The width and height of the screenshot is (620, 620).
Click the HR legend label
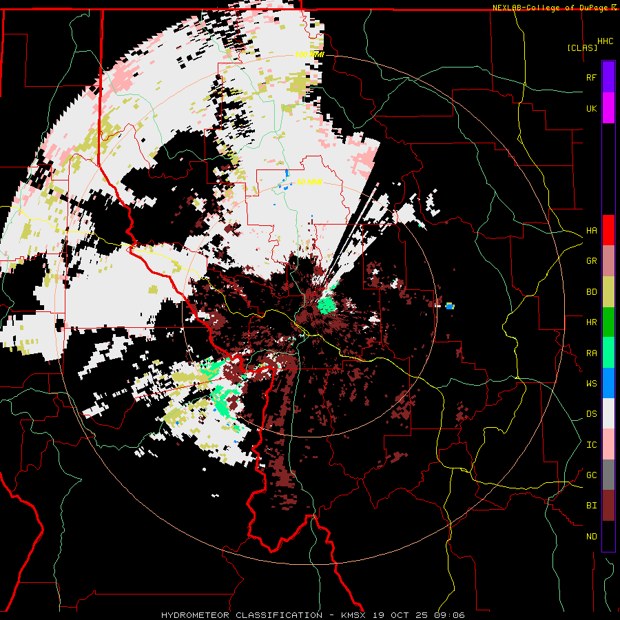click(x=591, y=322)
